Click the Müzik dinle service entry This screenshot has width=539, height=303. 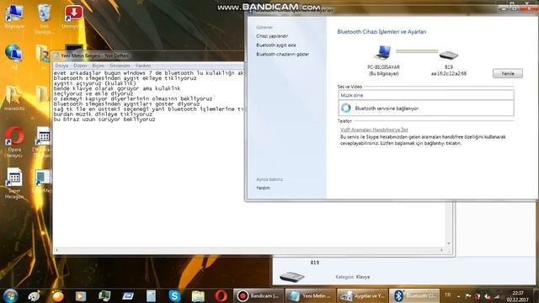(426, 95)
